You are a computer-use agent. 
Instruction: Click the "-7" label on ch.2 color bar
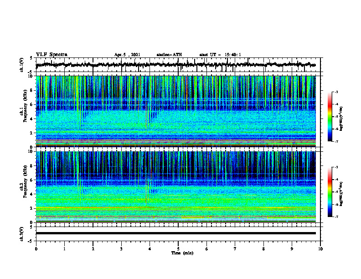(336, 217)
